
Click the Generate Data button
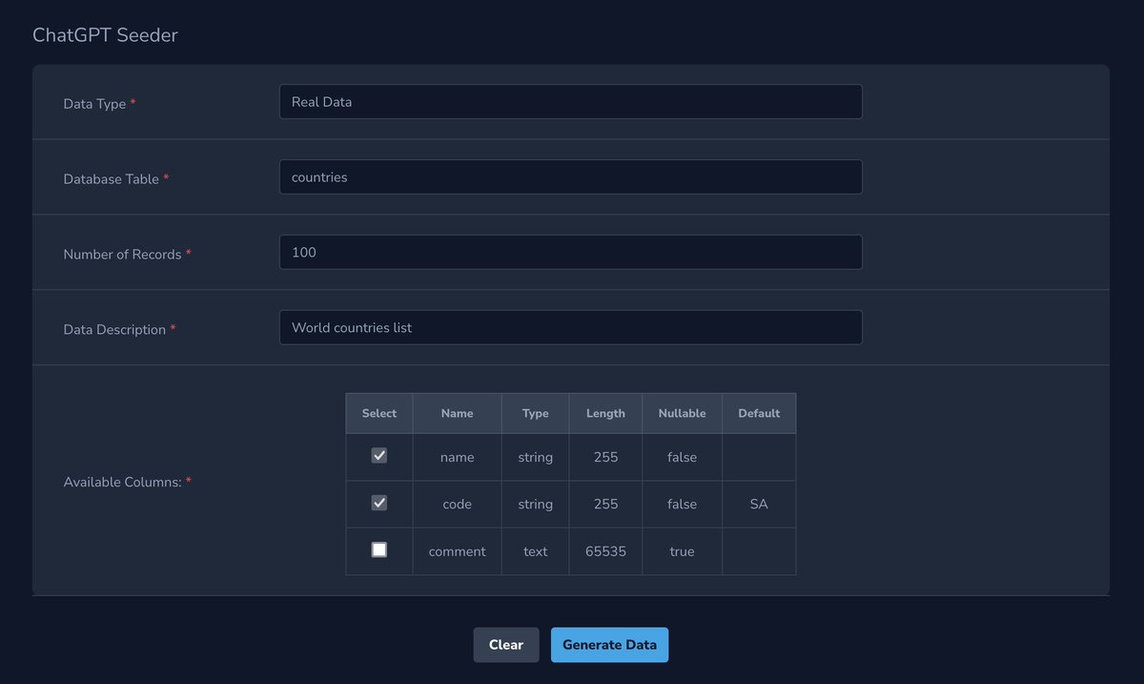click(609, 645)
